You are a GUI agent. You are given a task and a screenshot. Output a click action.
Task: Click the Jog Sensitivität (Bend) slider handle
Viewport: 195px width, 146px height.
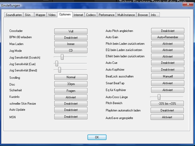(60, 70)
